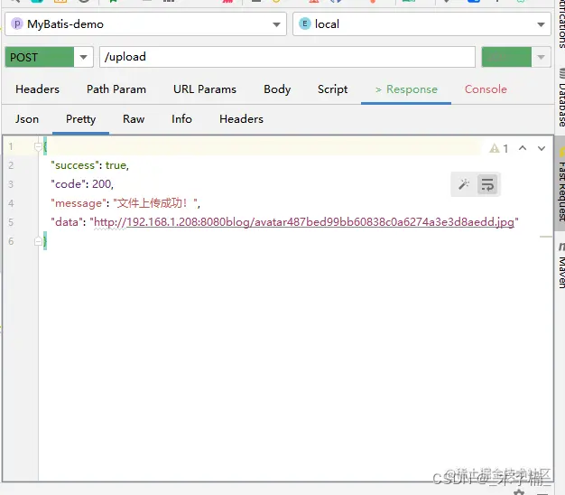The height and width of the screenshot is (495, 565).
Task: Open the uploaded avatar jpg URL link
Action: click(304, 222)
